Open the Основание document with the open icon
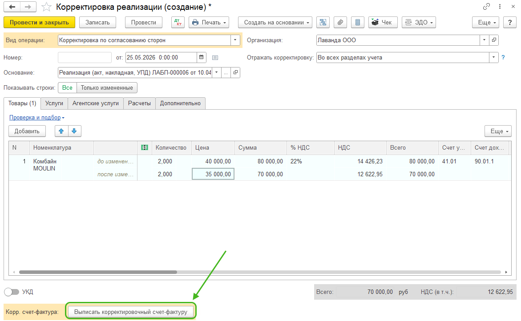The image size is (521, 321). pyautogui.click(x=235, y=72)
